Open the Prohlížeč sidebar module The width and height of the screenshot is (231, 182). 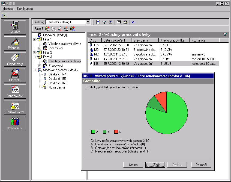point(15,27)
